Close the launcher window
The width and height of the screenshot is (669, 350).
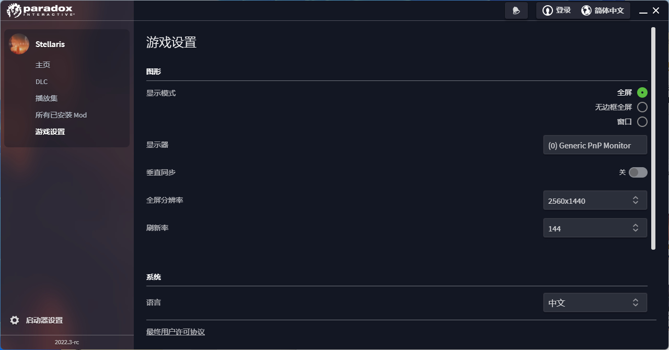656,10
